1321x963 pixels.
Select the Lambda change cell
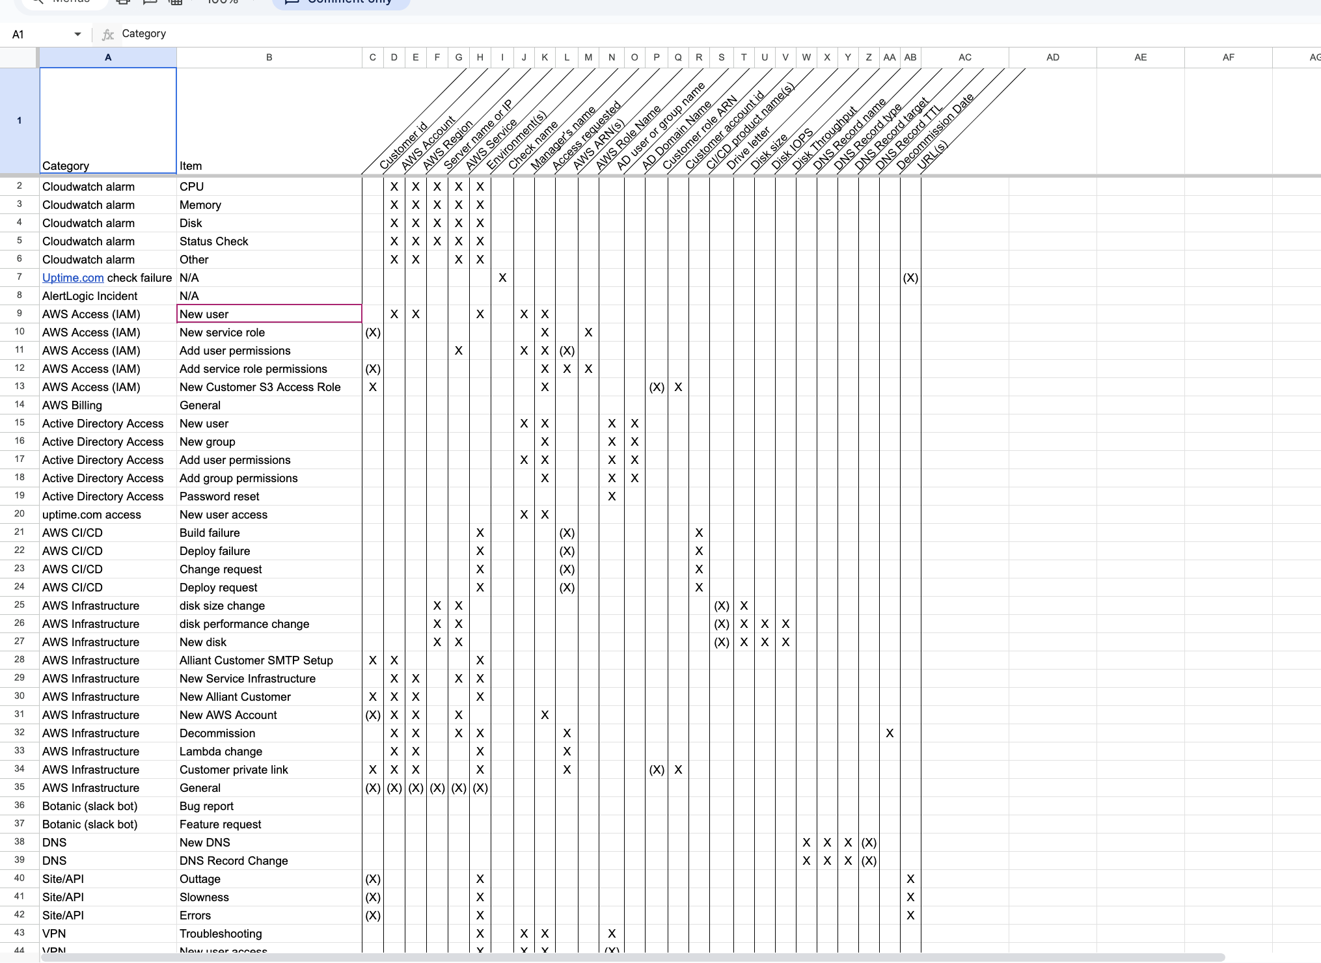pos(269,752)
